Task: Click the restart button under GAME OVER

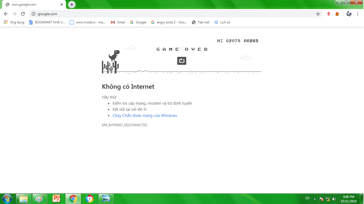Action: coord(182,61)
